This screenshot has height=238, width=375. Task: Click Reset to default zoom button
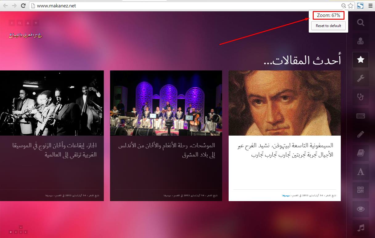pyautogui.click(x=328, y=26)
